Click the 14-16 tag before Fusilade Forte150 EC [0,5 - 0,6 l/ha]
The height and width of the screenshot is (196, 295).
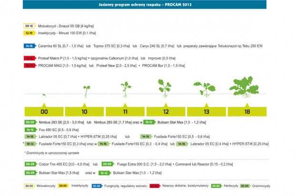click(147, 137)
